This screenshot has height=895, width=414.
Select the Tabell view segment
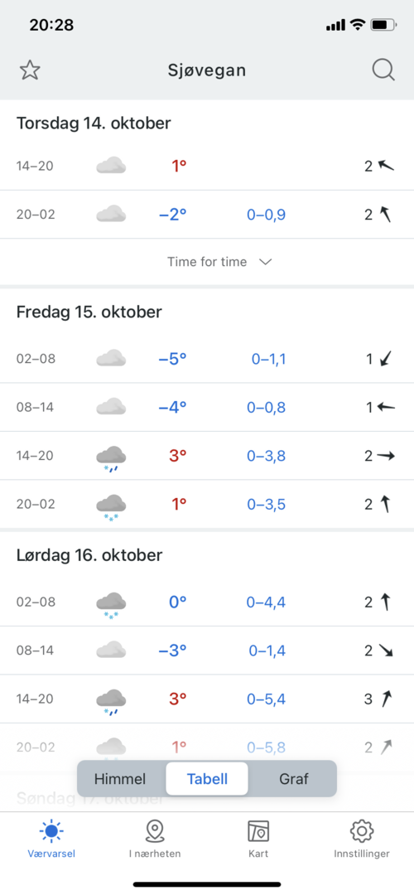207,778
